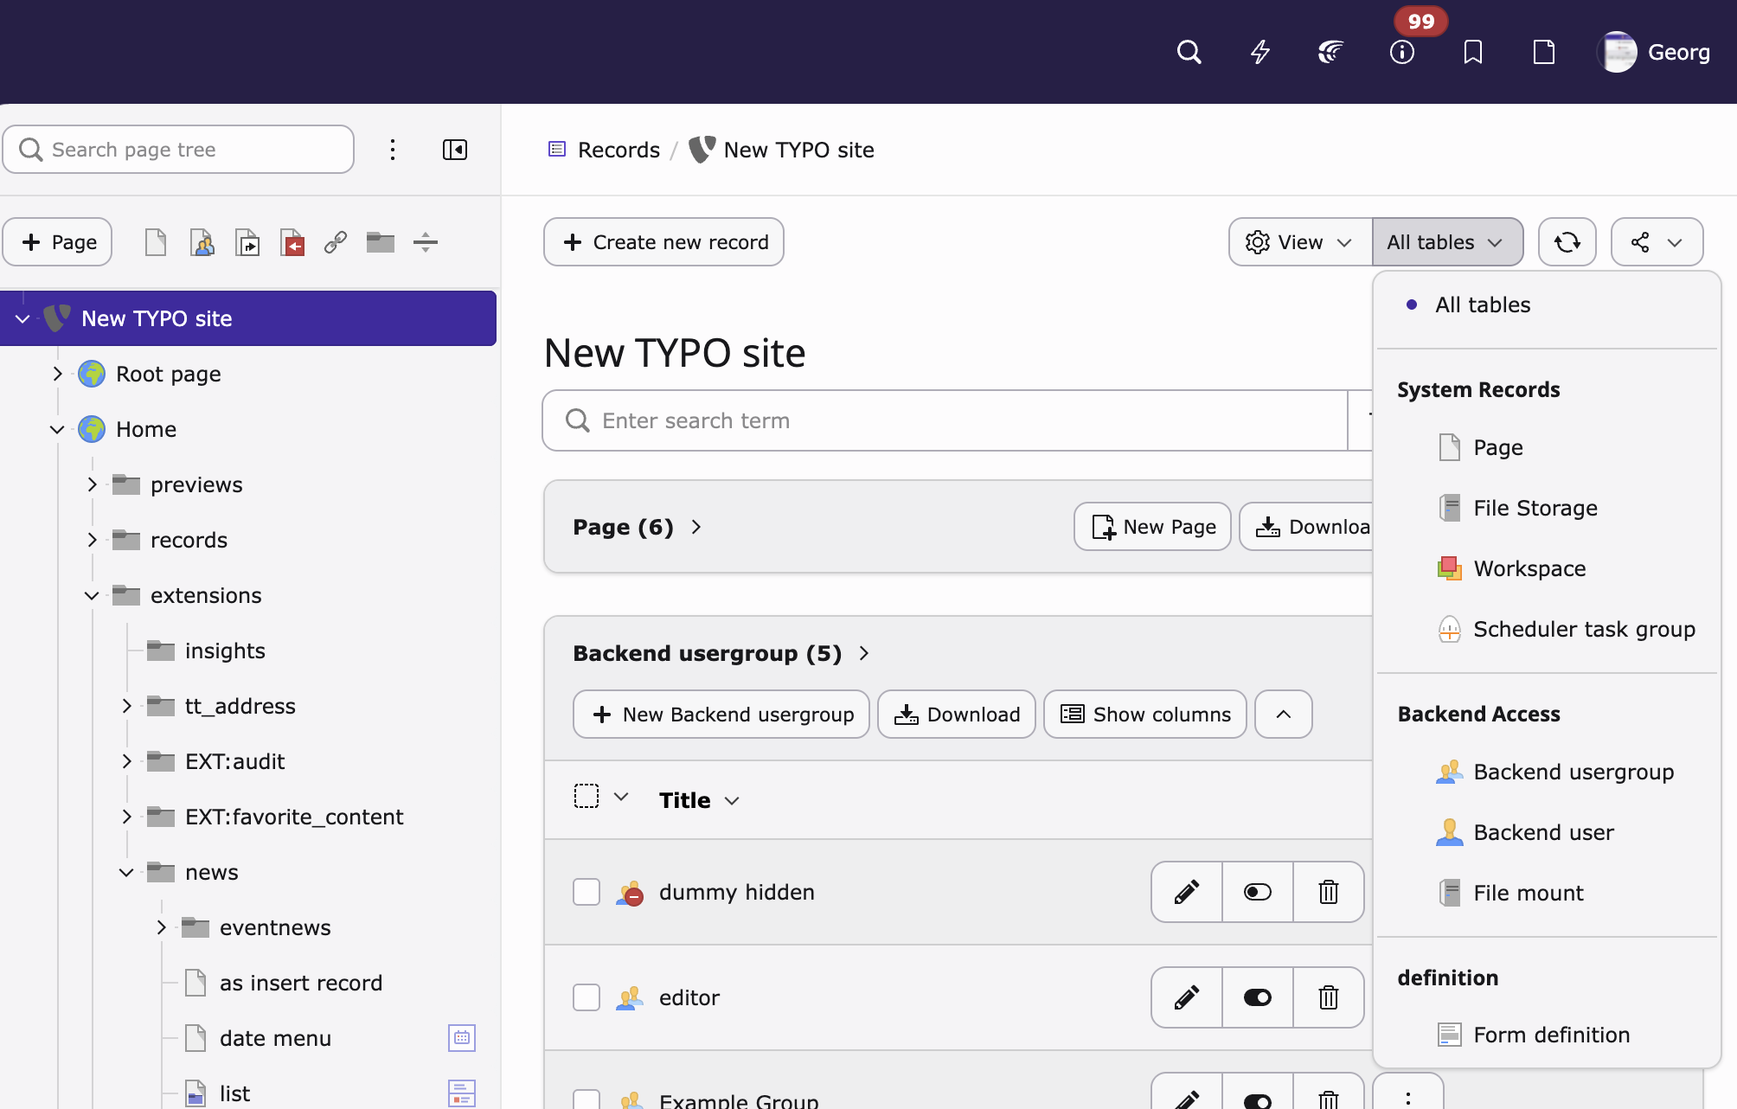Image resolution: width=1737 pixels, height=1109 pixels.
Task: Check the Example Group row checkbox
Action: click(586, 1099)
